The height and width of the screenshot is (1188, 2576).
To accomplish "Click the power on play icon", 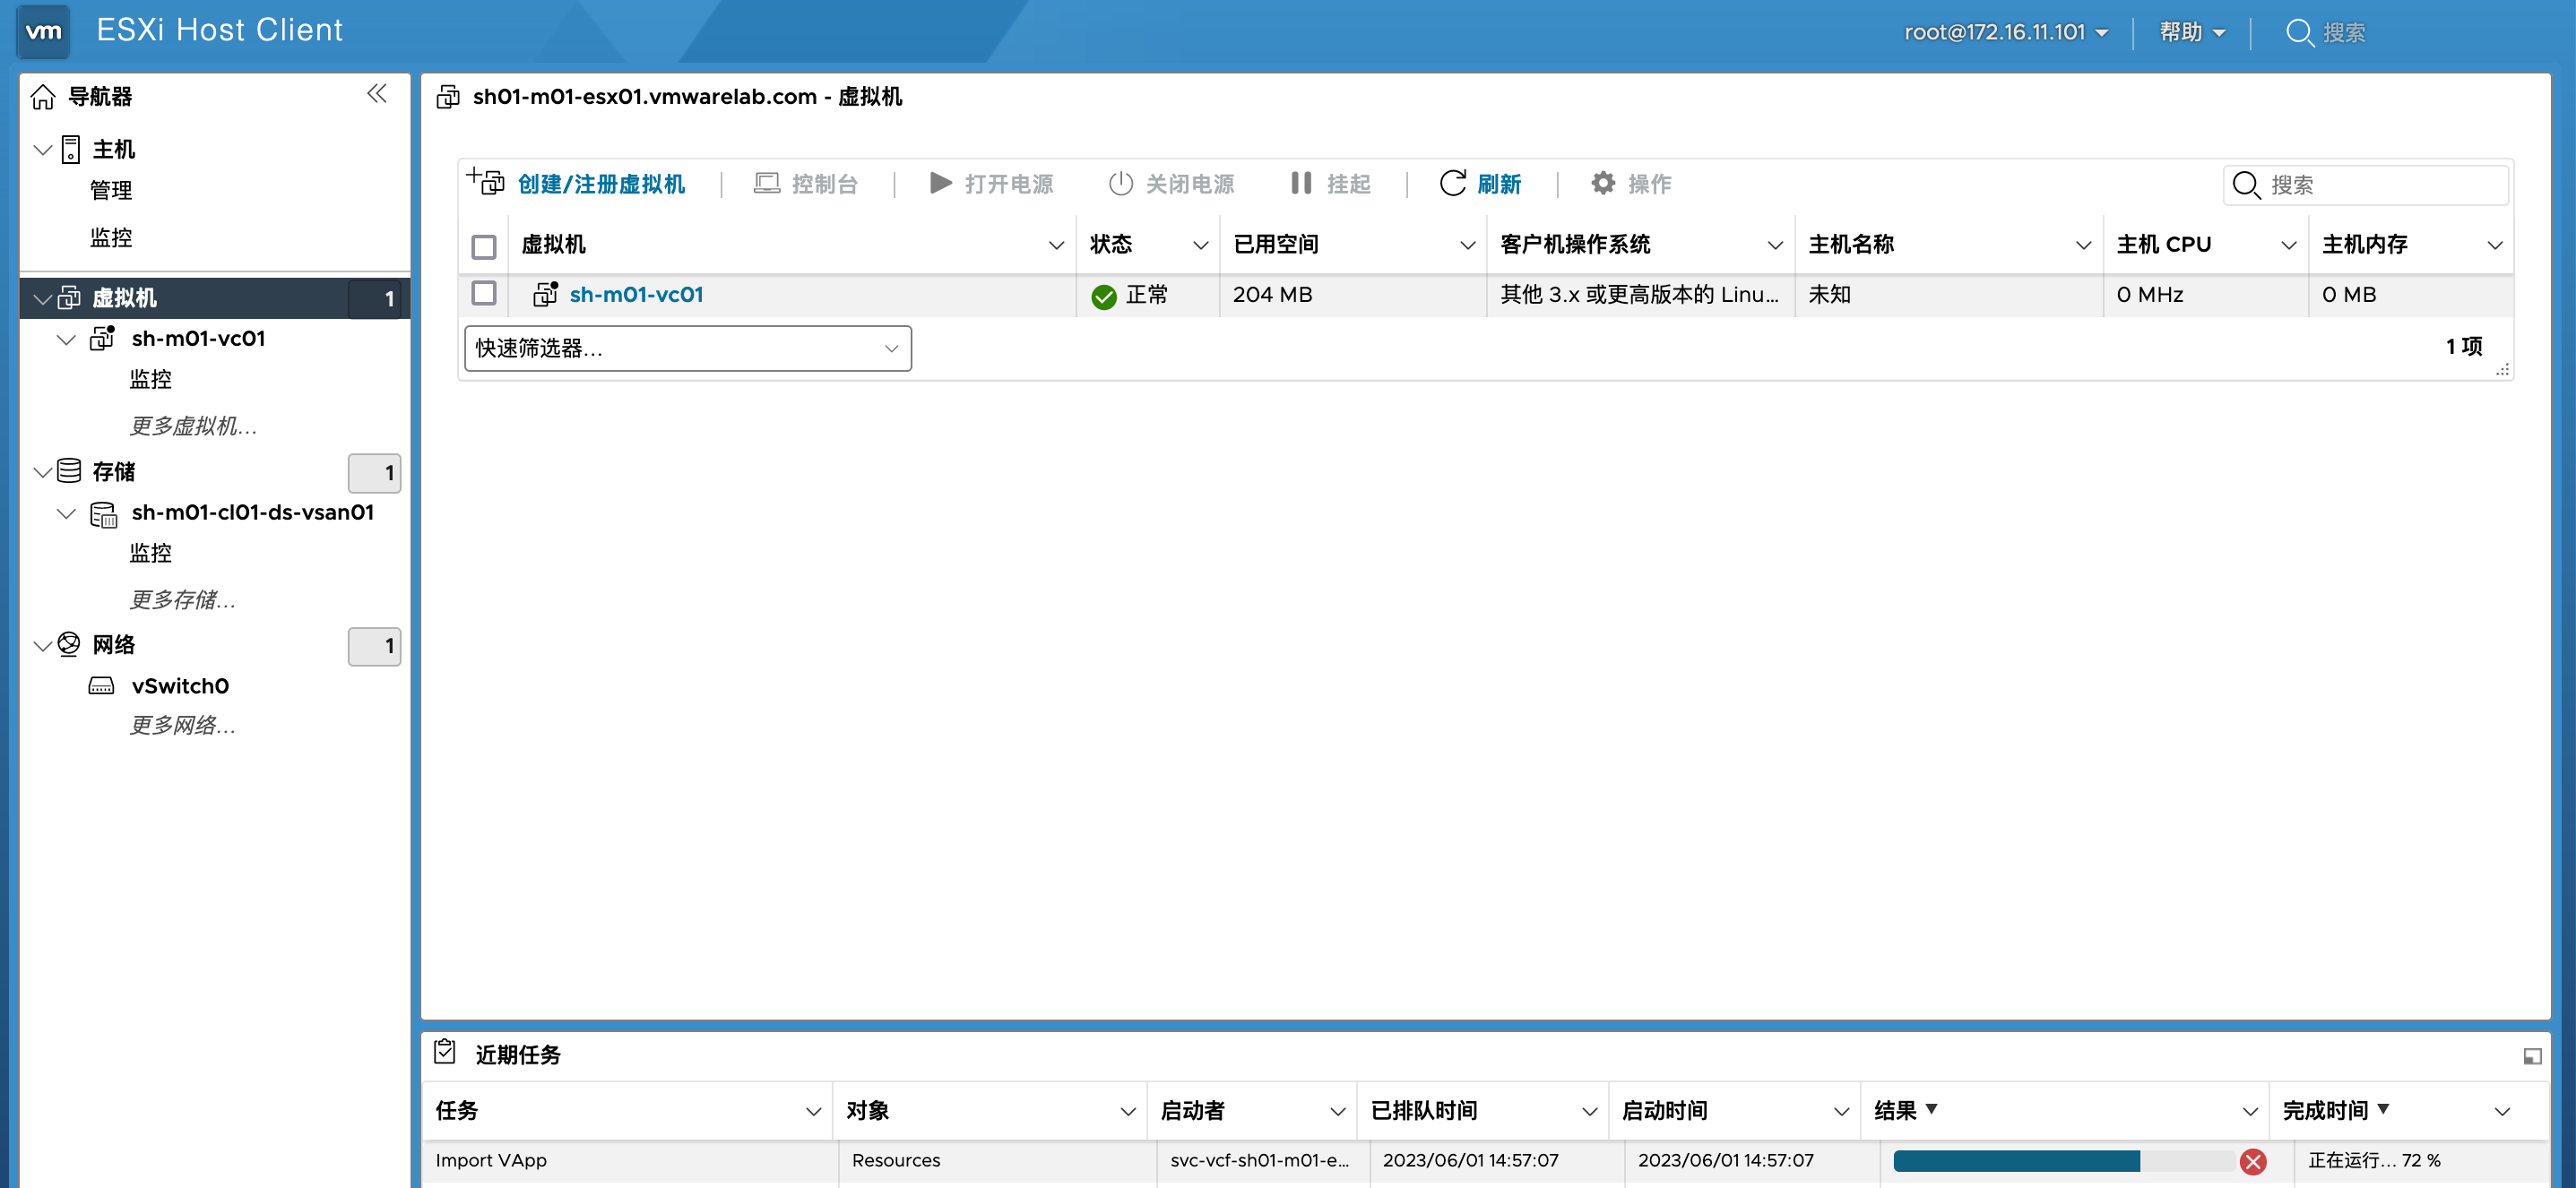I will point(940,182).
